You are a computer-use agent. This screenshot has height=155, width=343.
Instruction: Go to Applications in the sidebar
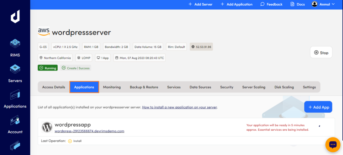(15, 99)
